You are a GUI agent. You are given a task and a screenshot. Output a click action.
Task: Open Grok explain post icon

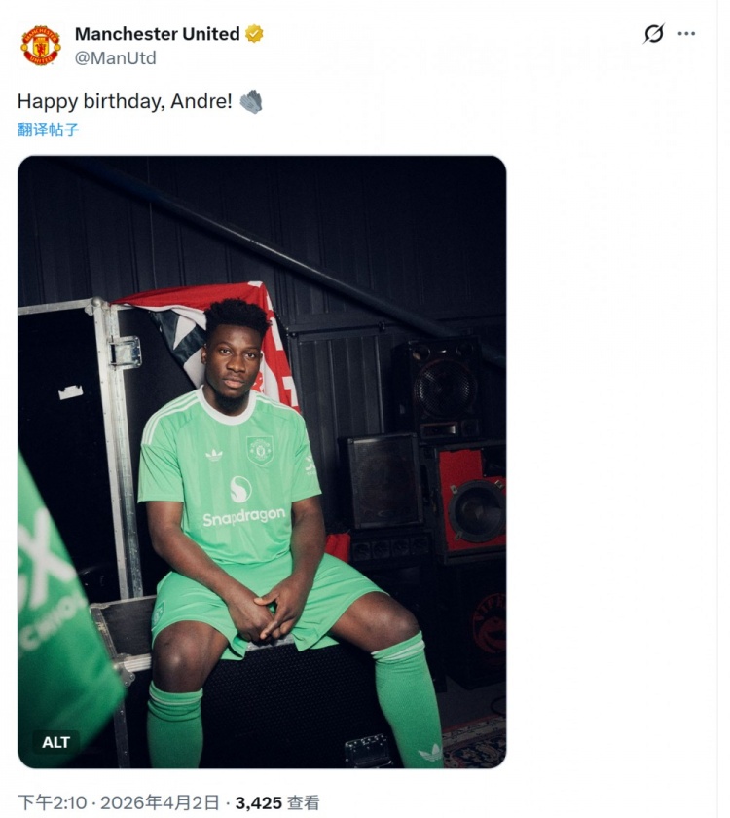pyautogui.click(x=654, y=34)
